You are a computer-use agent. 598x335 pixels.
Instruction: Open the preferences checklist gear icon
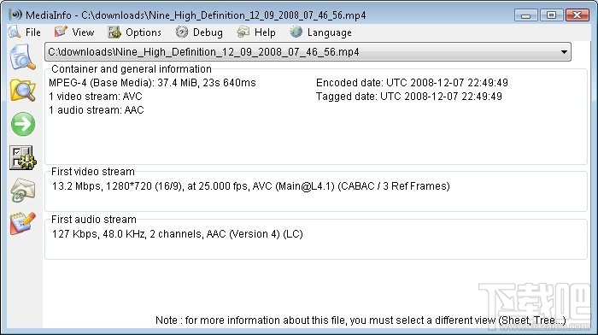tap(22, 157)
